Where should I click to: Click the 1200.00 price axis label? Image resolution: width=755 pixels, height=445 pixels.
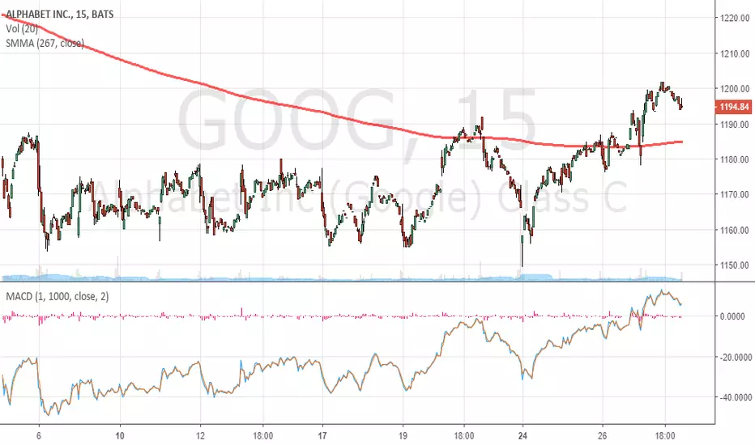[735, 89]
